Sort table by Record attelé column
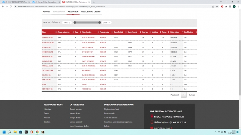Image resolution: width=241 pixels, height=135 pixels. (120, 32)
